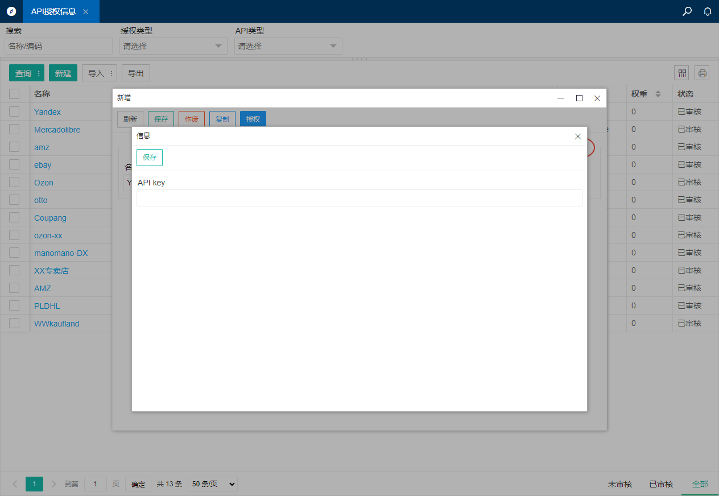719x496 pixels.
Task: Click 保存 button in 信息 dialog
Action: coord(150,158)
